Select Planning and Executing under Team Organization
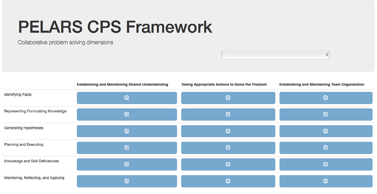Screen dimensions: 377x194 pyautogui.click(x=326, y=148)
